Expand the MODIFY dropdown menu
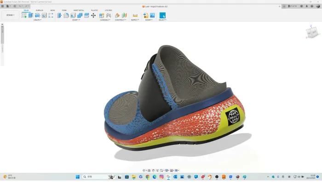Viewport: 322px width, 182px height. (76, 20)
